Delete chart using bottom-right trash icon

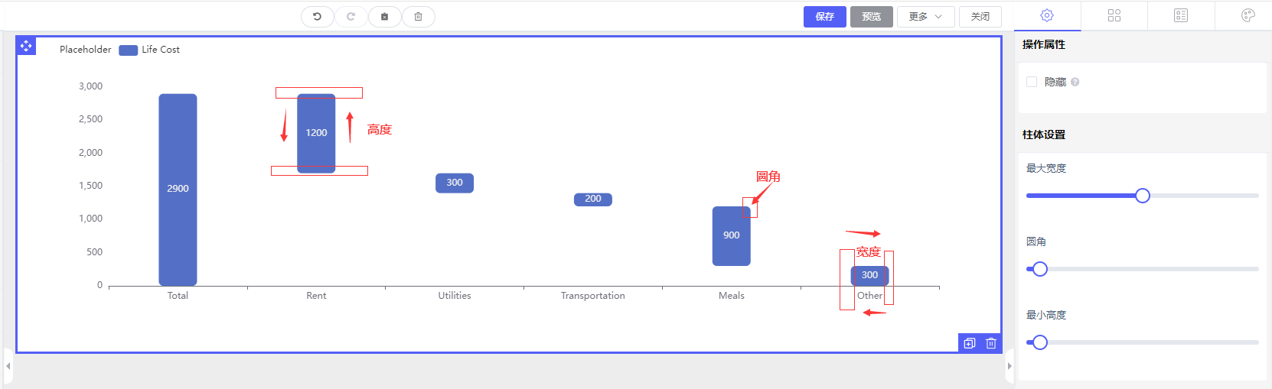pos(991,343)
